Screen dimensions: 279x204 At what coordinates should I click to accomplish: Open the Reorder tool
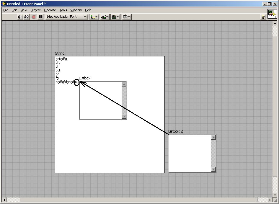click(x=127, y=17)
